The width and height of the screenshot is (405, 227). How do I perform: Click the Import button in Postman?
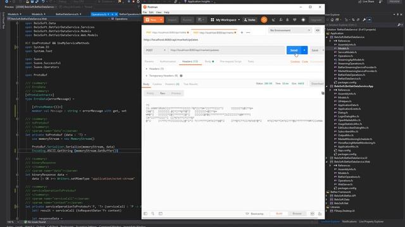click(x=172, y=20)
